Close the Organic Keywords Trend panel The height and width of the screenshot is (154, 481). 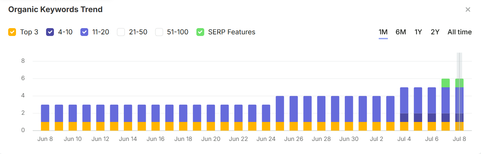click(468, 9)
